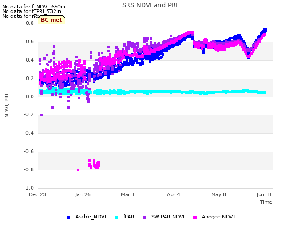Click the lone magenta outlier point at -0.8
301x226 pixels.
pyautogui.click(x=78, y=170)
